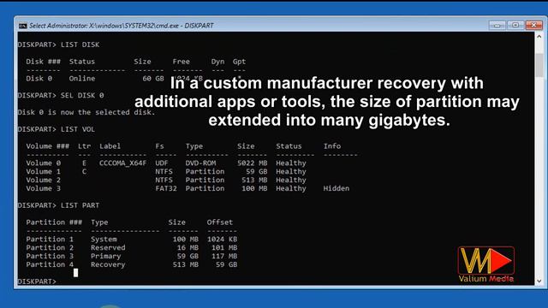
Task: Click the '5022 MB' volume size
Action: tap(253, 163)
